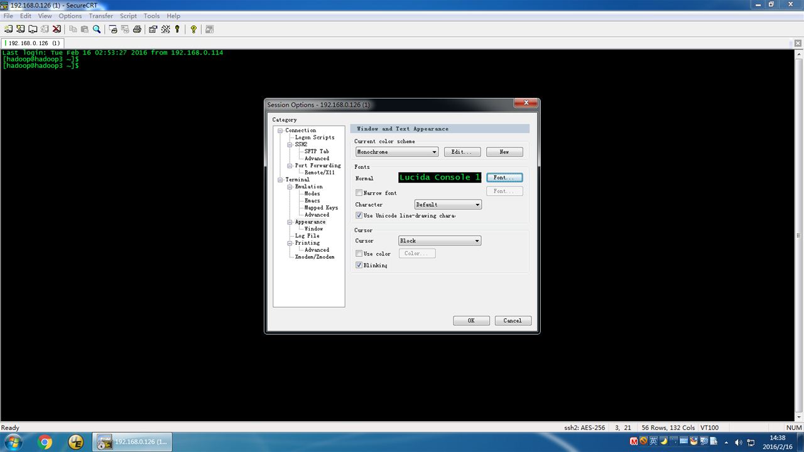Uncheck Use Unicode line-drawing characters
Screen dimensions: 804x452
359,215
